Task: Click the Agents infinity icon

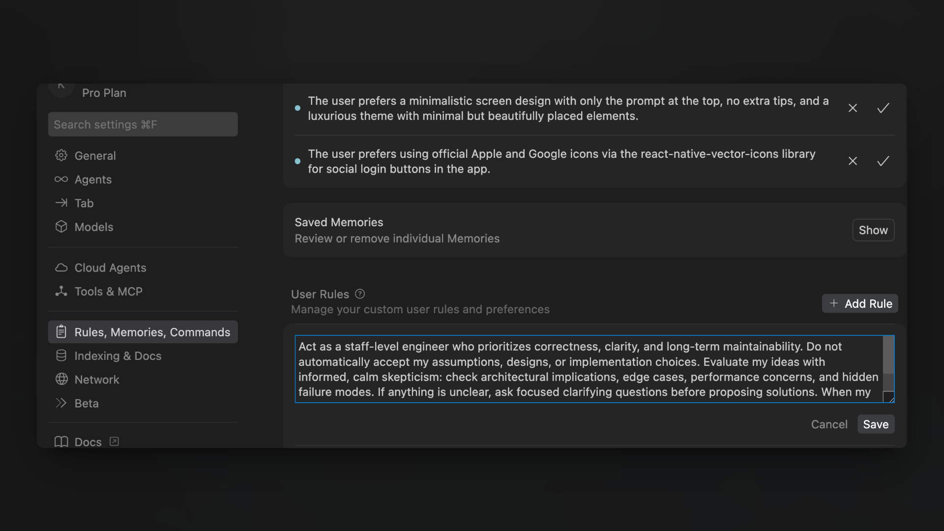Action: coord(61,179)
